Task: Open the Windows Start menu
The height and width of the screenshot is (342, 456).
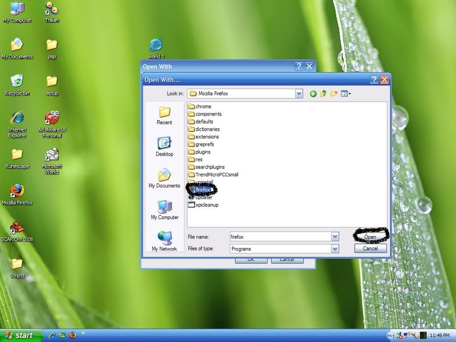Action: (x=21, y=335)
